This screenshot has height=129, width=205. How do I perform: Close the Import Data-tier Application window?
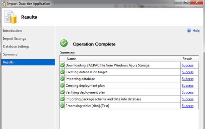click(196, 2)
